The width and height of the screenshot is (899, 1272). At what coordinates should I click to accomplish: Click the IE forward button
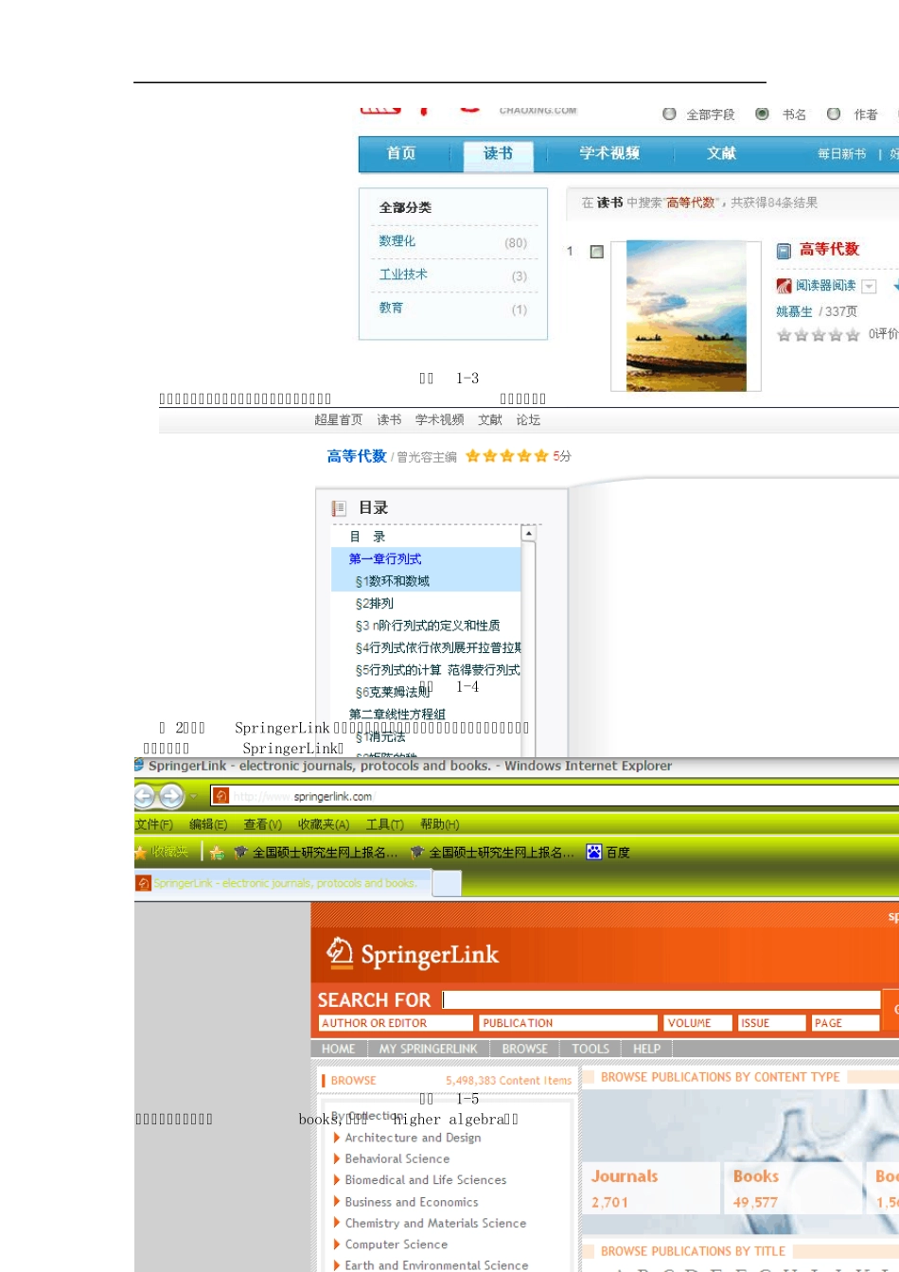[171, 796]
